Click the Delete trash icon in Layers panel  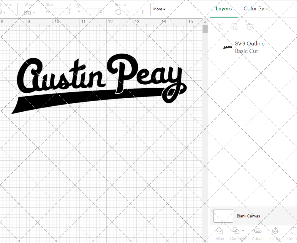tap(250, 26)
